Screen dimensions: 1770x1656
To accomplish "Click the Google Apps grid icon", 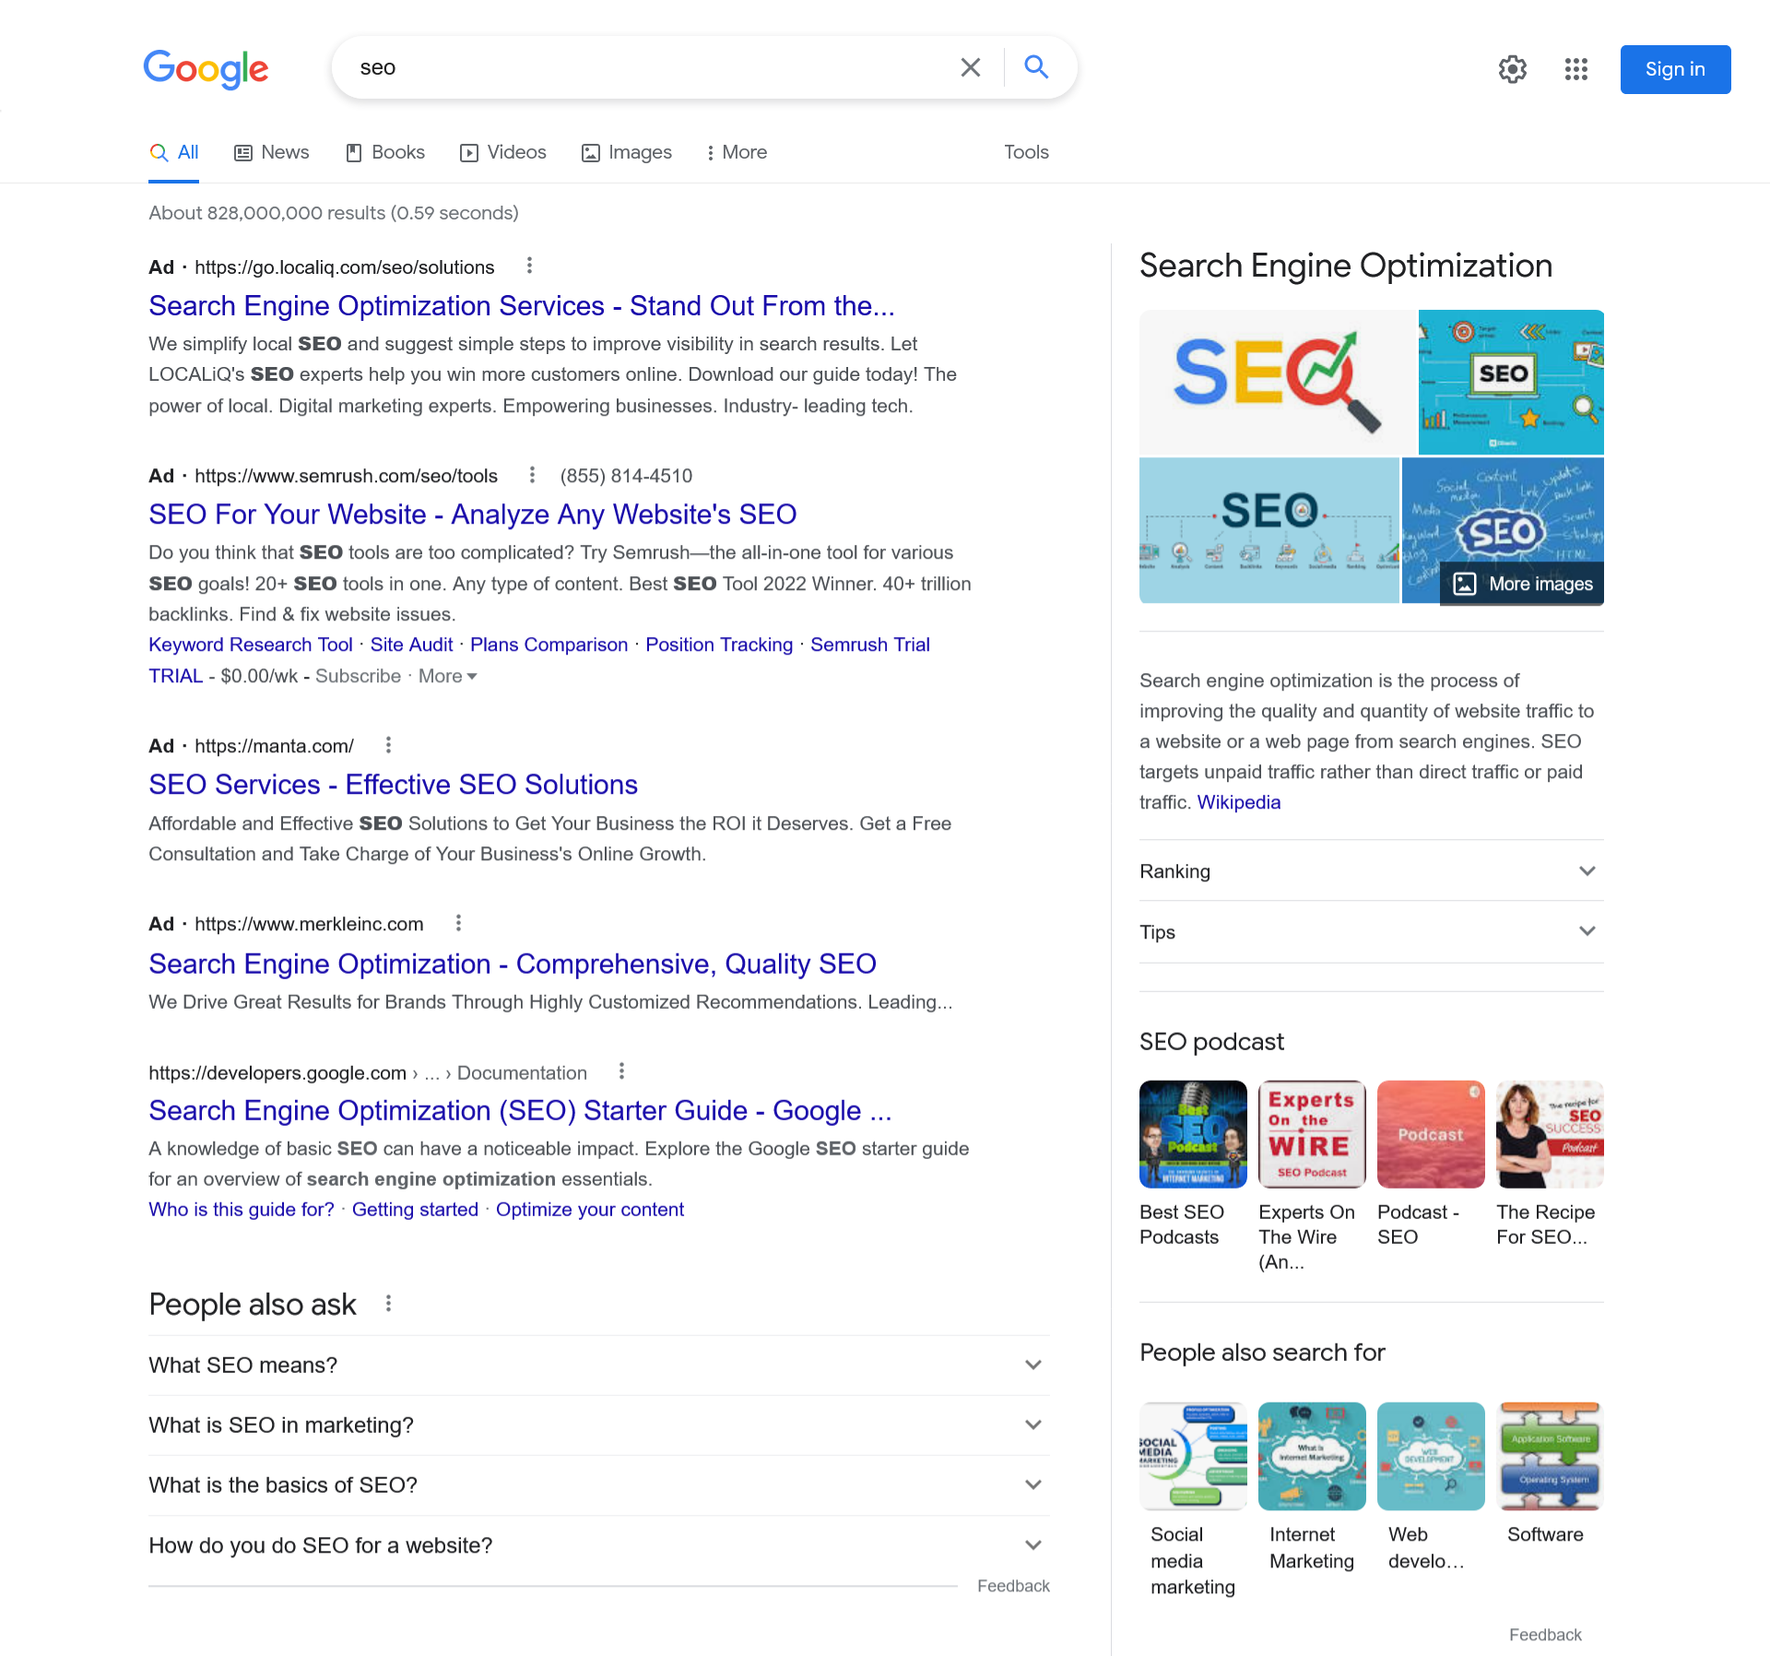I will pos(1577,68).
